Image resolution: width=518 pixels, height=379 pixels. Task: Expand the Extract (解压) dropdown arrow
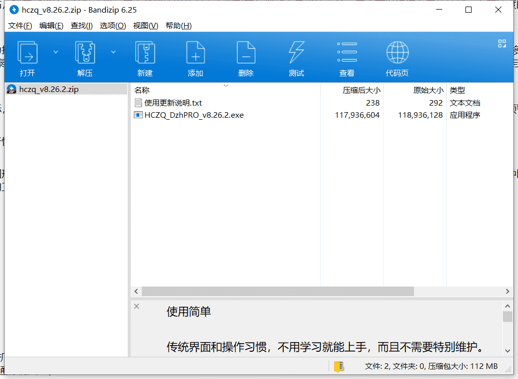click(x=113, y=52)
